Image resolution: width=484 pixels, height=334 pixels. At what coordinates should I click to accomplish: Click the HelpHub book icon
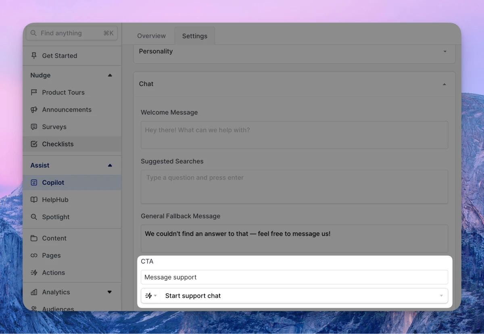[34, 200]
